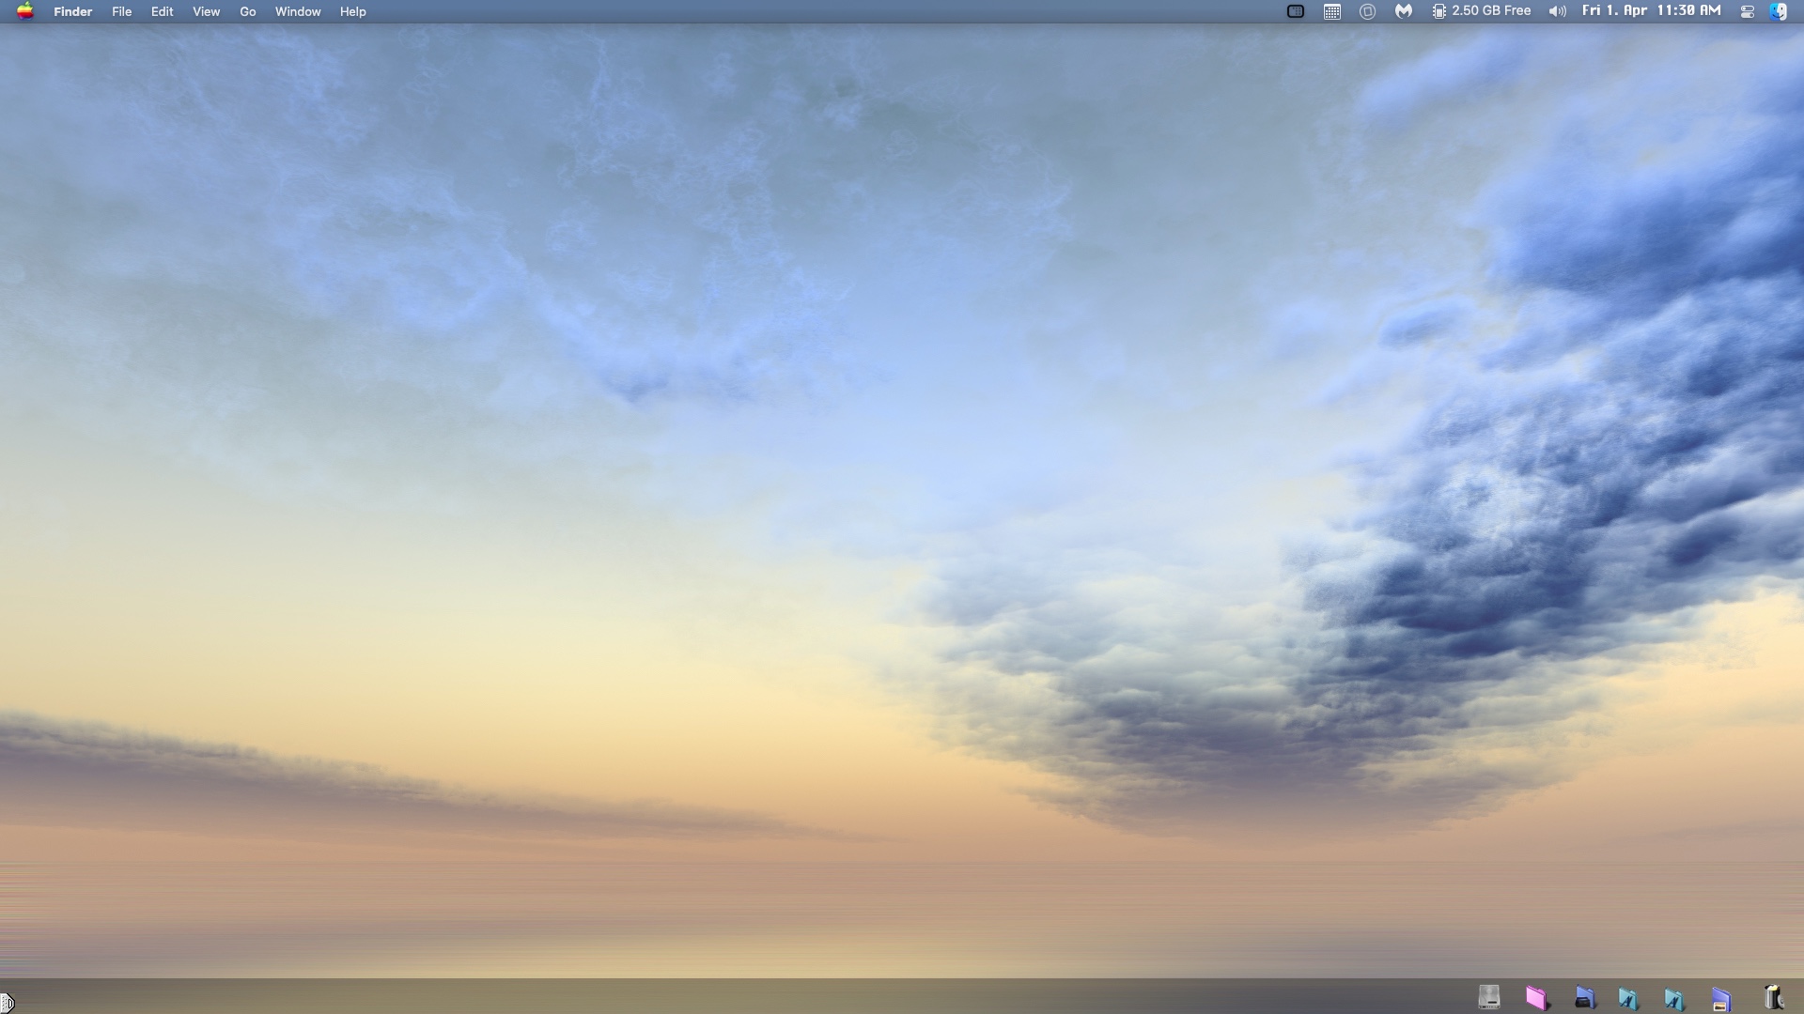This screenshot has width=1804, height=1014.
Task: Click the date and time clock
Action: (x=1651, y=11)
